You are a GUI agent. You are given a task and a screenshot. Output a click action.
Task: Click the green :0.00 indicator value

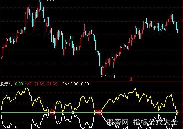19,84
